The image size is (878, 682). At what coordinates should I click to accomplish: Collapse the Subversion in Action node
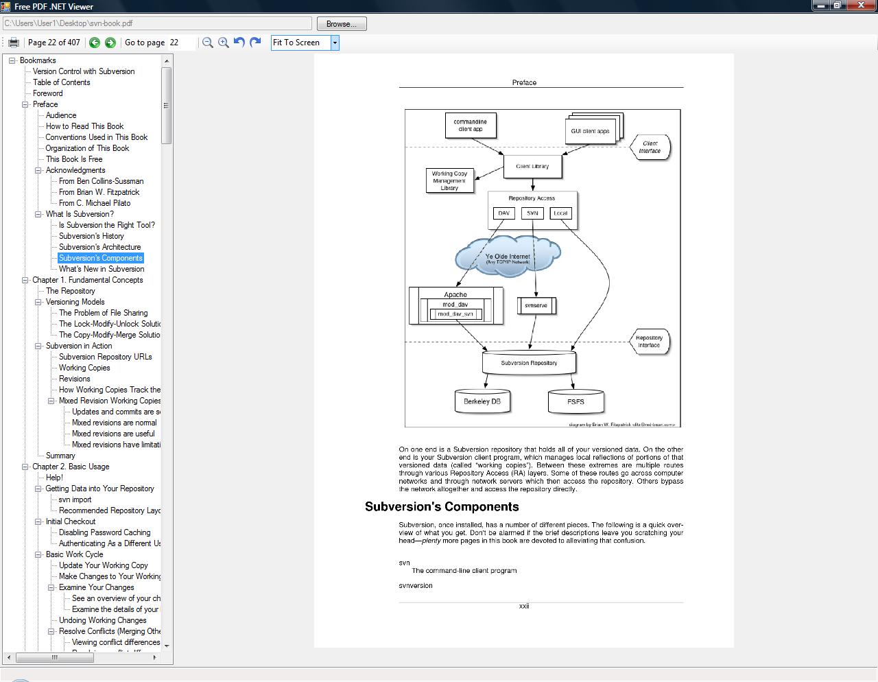[38, 346]
